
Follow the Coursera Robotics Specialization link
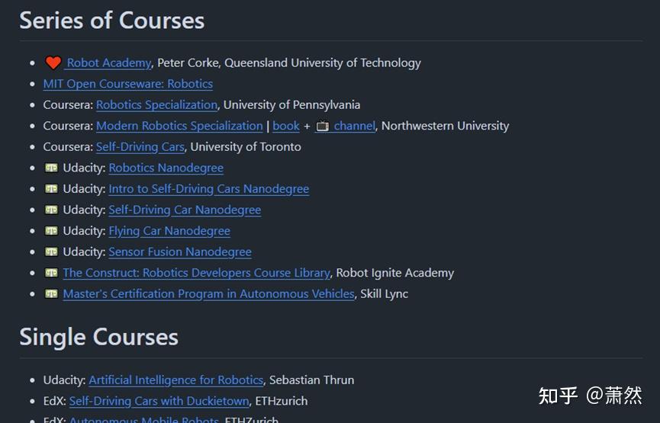tap(156, 105)
